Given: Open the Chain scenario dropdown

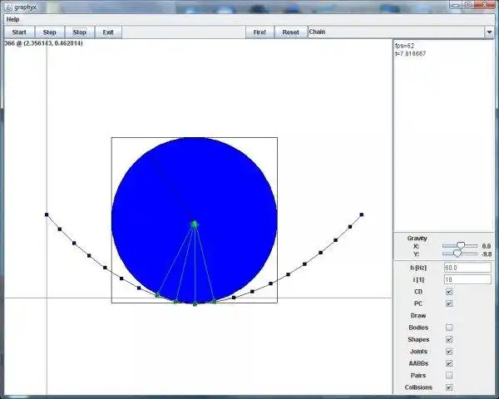Looking at the screenshot, I should pyautogui.click(x=400, y=32).
